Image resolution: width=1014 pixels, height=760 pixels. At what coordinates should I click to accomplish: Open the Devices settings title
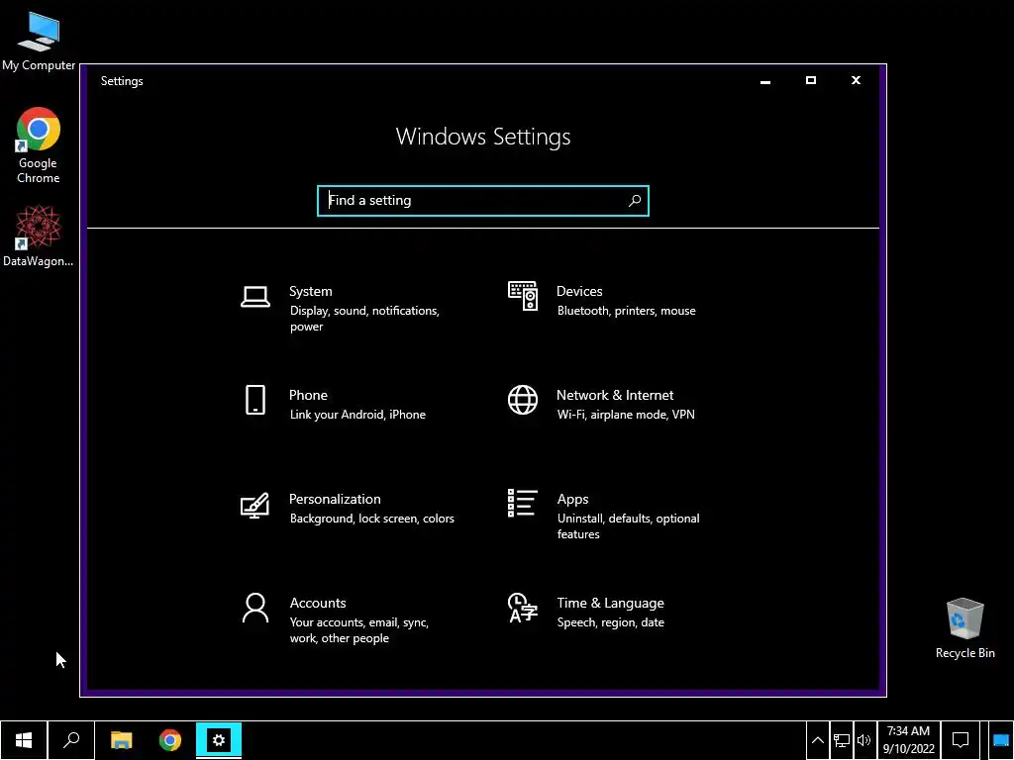pos(579,292)
